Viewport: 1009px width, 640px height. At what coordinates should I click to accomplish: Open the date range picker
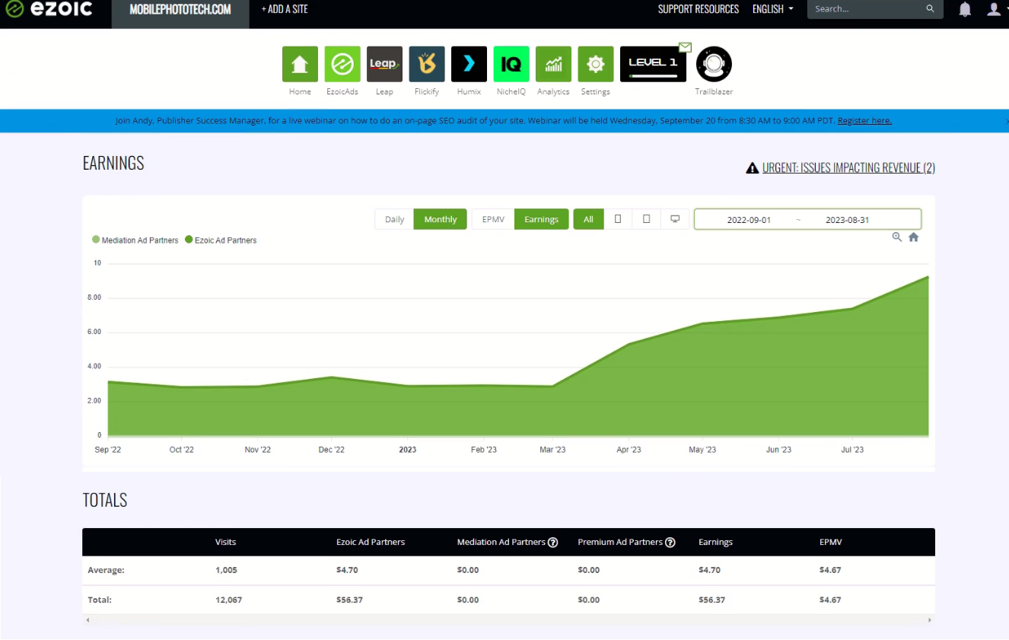pos(807,219)
